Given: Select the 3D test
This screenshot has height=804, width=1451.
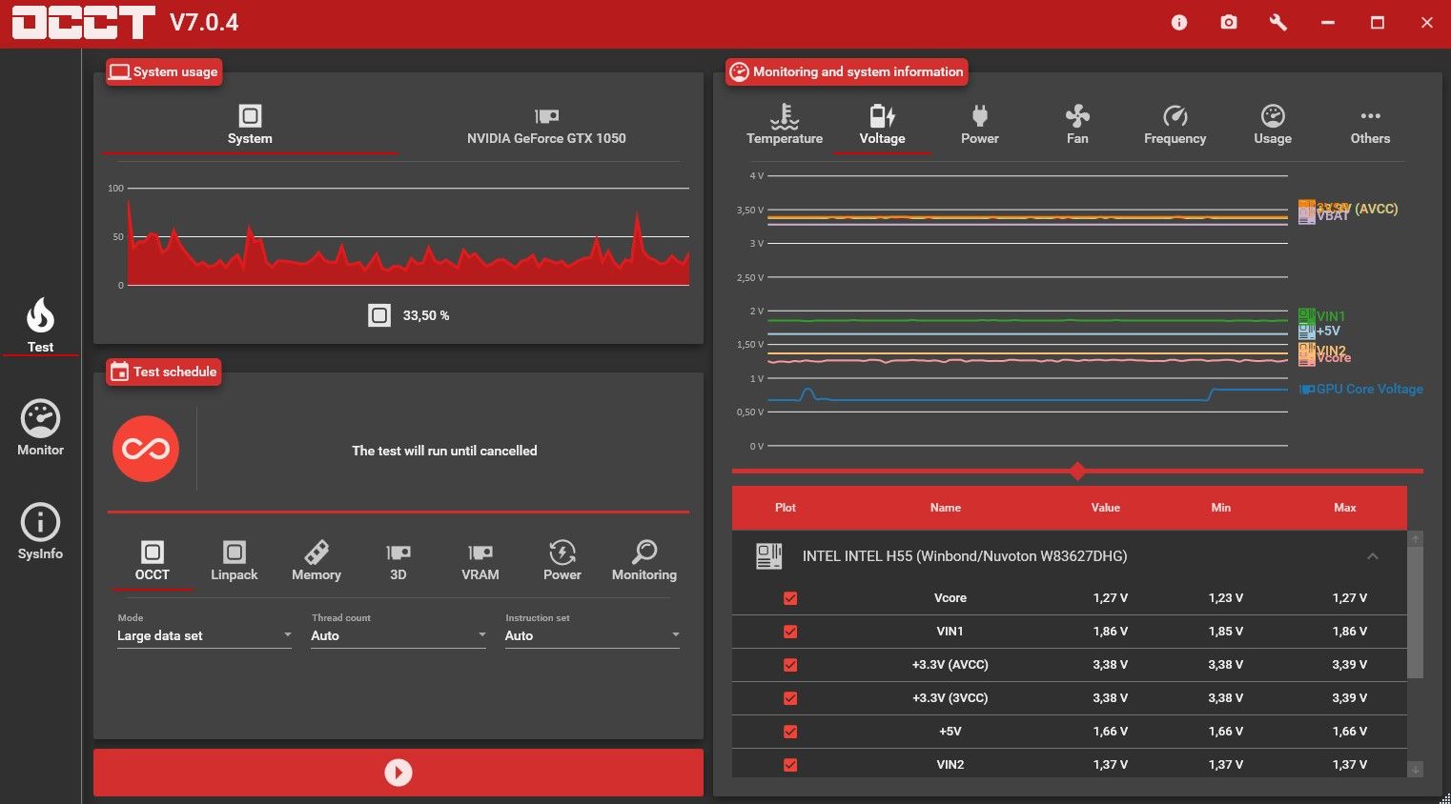Looking at the screenshot, I should [398, 561].
